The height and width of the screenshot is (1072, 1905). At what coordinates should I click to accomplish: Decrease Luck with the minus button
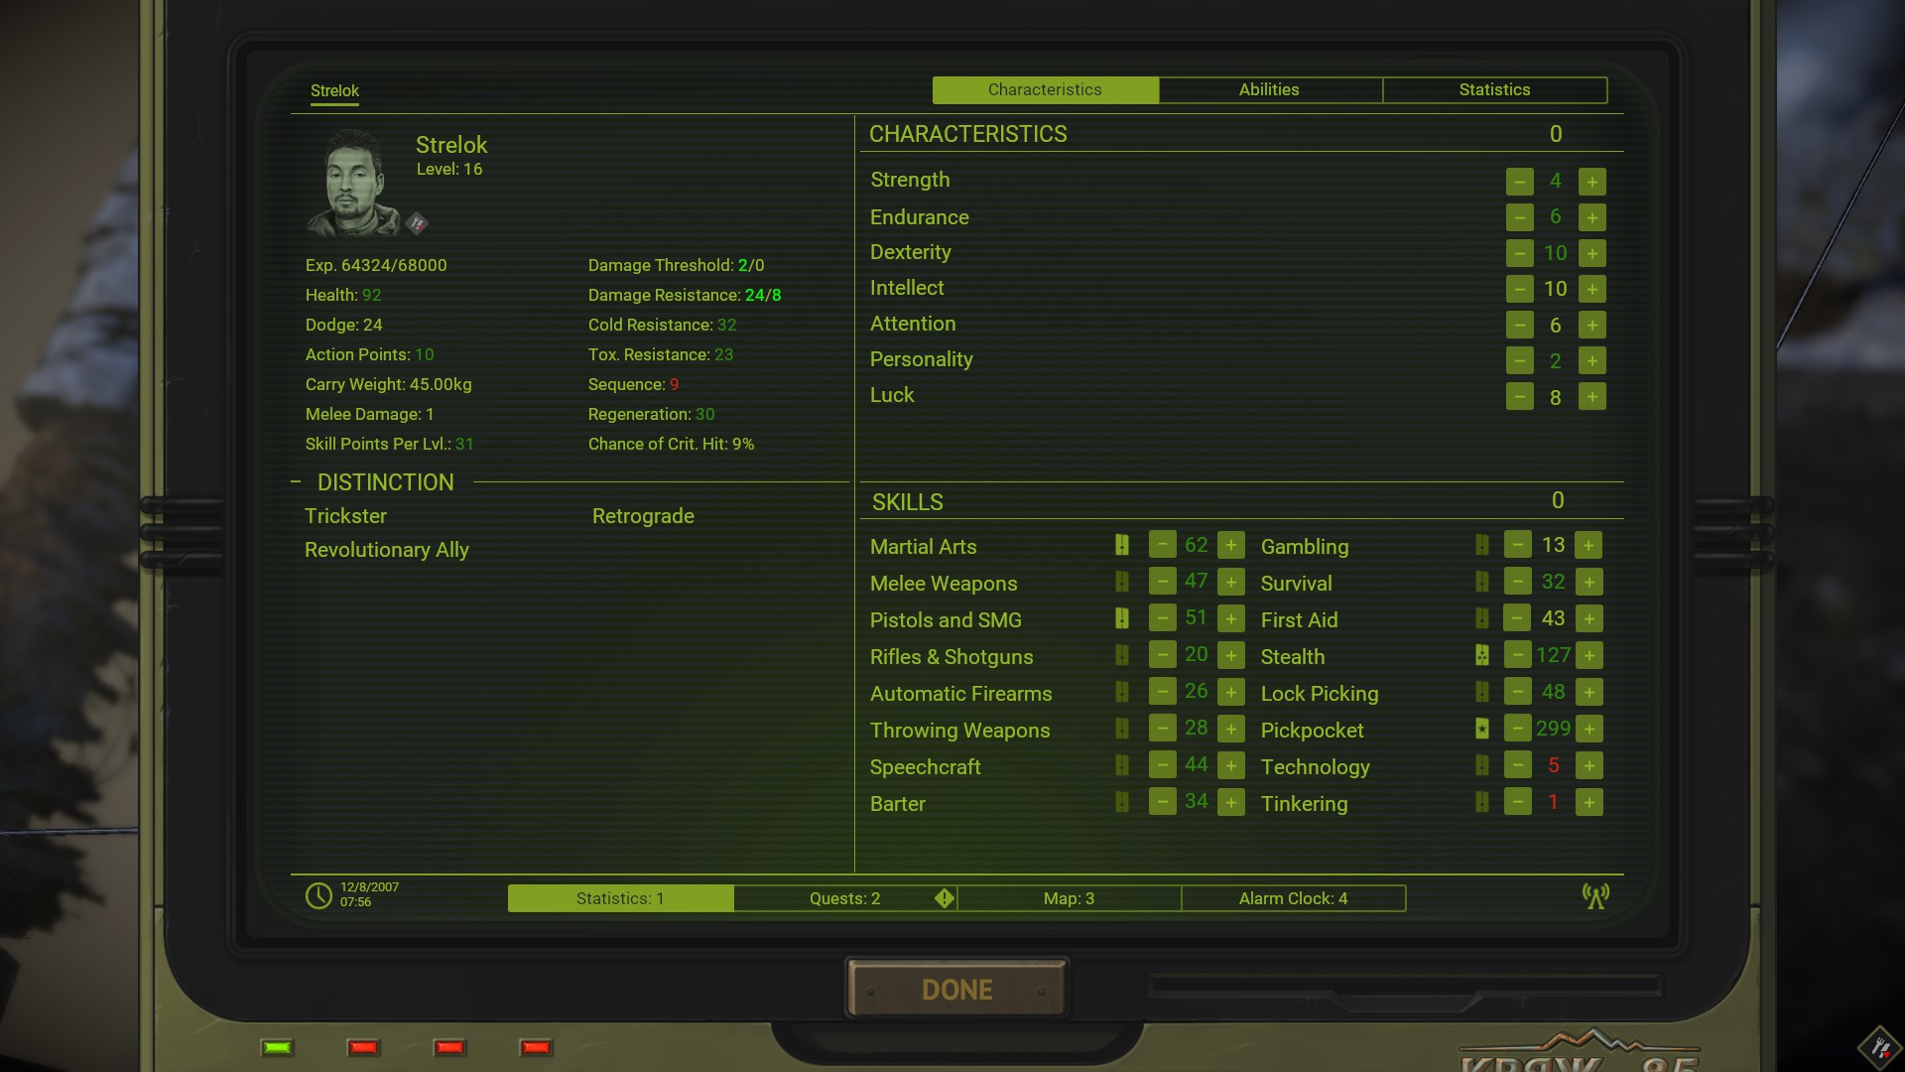1519,397
